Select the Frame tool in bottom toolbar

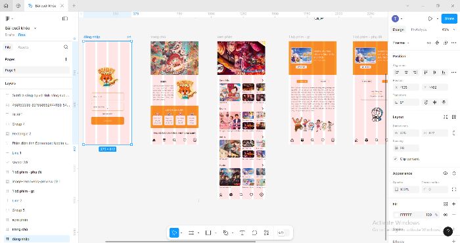point(191,232)
